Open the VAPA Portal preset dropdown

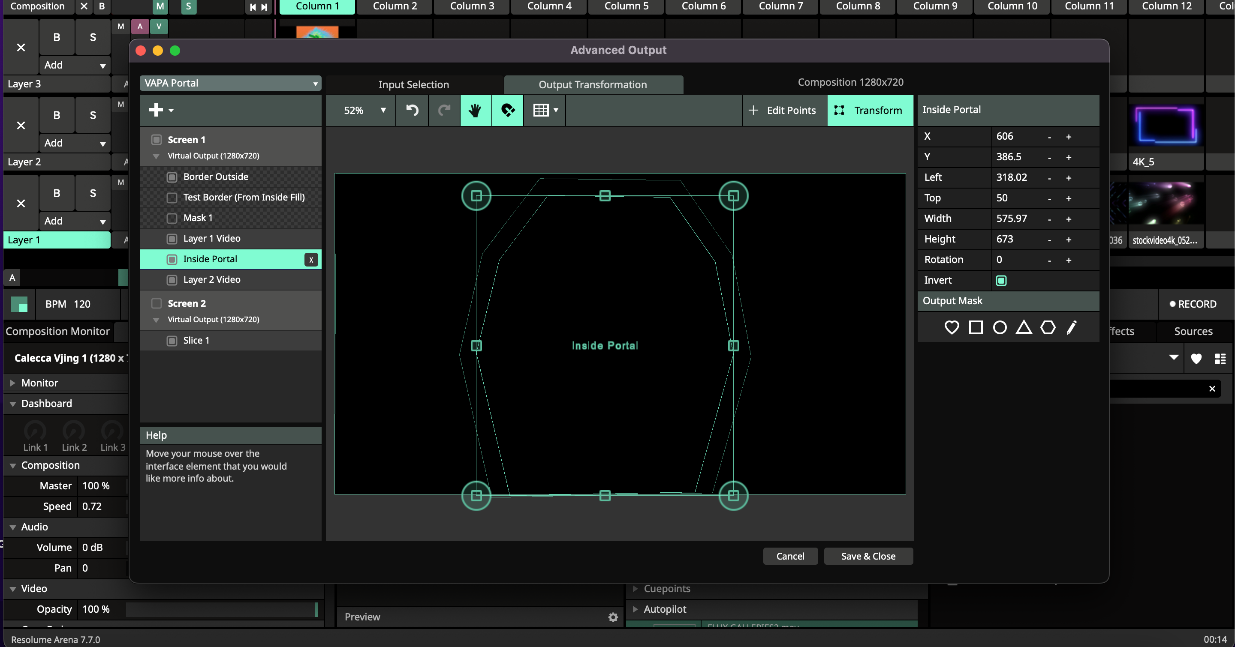click(x=230, y=83)
